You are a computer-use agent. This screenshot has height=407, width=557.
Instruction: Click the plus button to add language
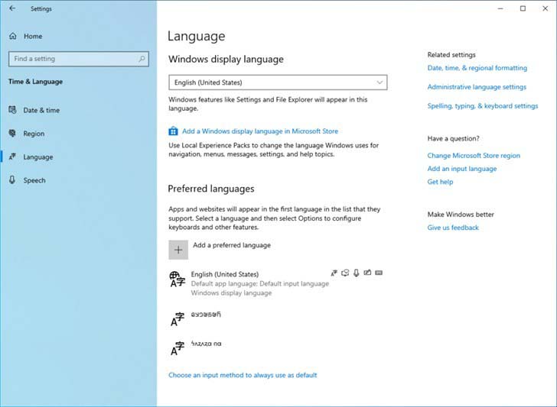pos(178,250)
